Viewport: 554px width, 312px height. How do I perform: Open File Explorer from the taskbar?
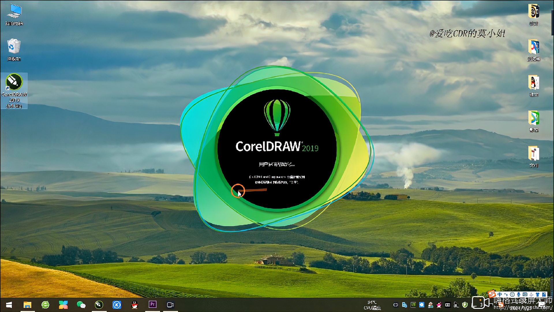tap(27, 305)
